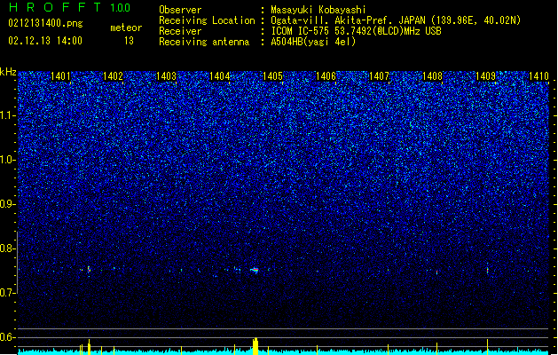Viewport: 558px width, 355px height.
Task: Click the 1407 time marker
Action: [379, 76]
